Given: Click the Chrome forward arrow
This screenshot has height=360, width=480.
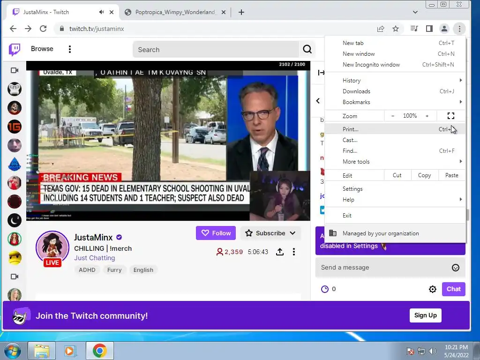Looking at the screenshot, I should (x=28, y=29).
